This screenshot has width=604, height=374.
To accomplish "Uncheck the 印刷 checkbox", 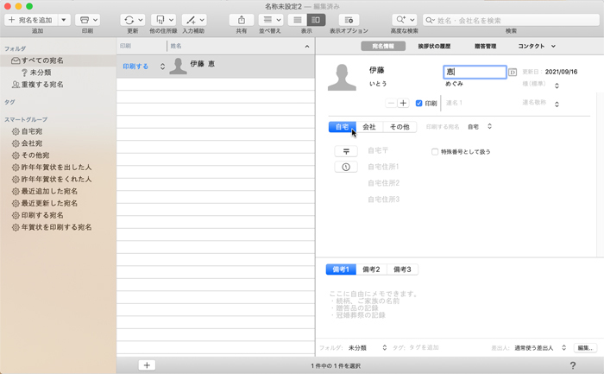I will pyautogui.click(x=419, y=104).
